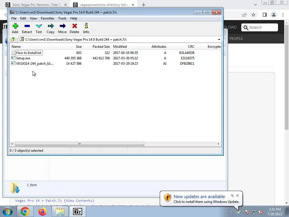The height and width of the screenshot is (217, 289).
Task: Open Action Center flag tray icon
Action: tap(247, 212)
